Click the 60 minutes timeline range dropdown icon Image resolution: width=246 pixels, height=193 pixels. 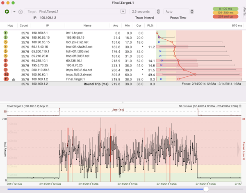pyautogui.click(x=241, y=106)
